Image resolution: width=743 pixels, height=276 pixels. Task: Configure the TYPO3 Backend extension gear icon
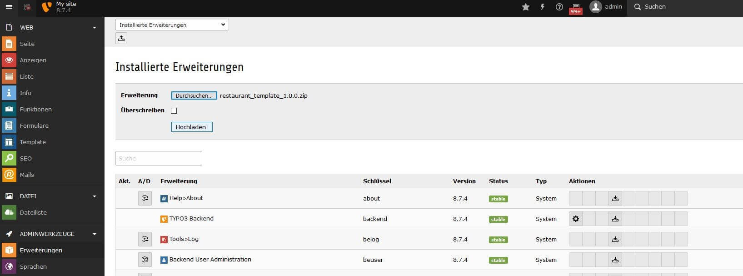click(x=576, y=219)
